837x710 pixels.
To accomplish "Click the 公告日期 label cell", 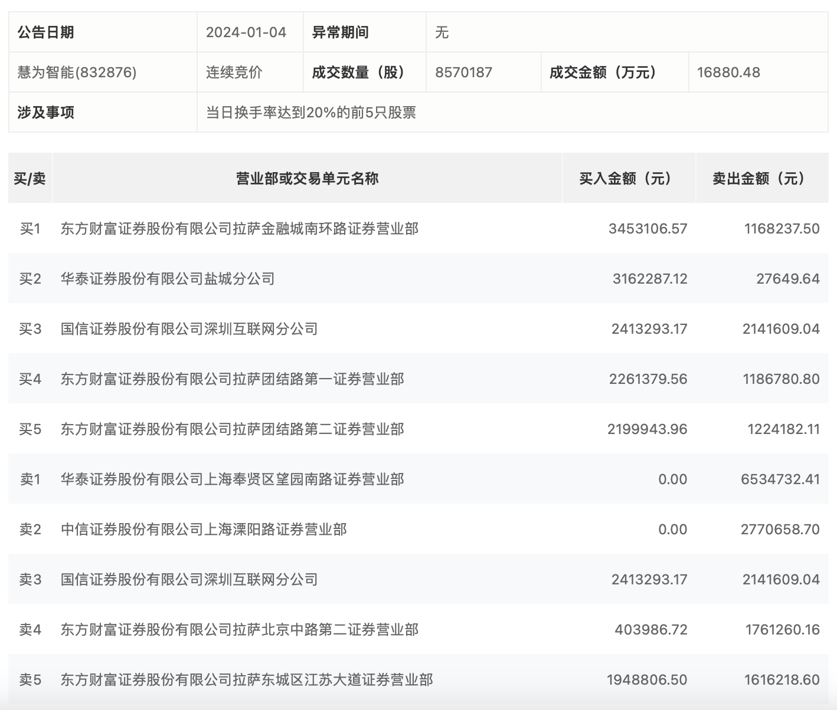I will [103, 32].
